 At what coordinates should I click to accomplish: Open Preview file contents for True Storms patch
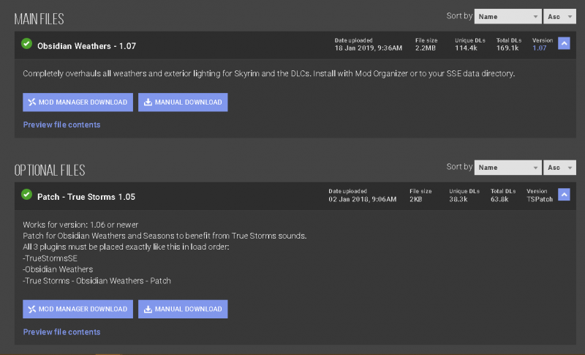(61, 332)
